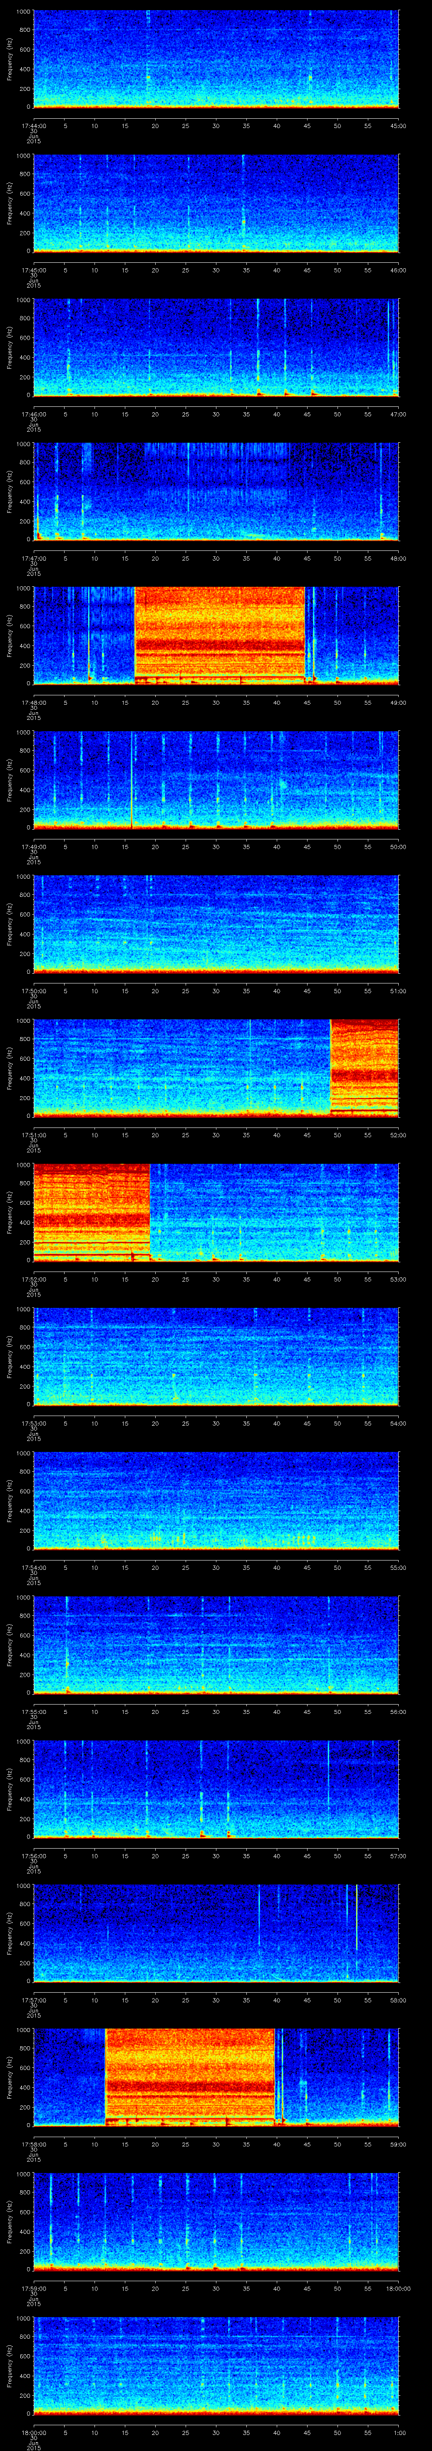Viewport: 432px width, 2451px height.
Task: Click the 59:00 end label of 17:58:00 spectrogram
Action: coord(398,2143)
